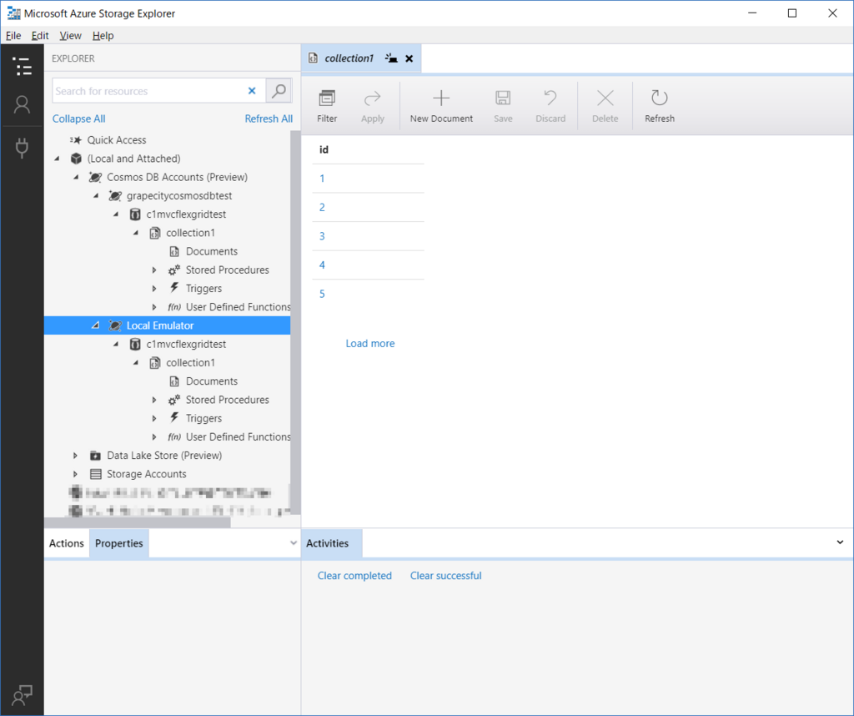Expand Triggers under grapecitycosmosdbtest
This screenshot has width=854, height=716.
[154, 288]
